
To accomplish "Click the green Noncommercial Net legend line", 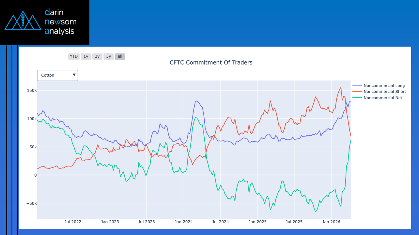I will (357, 98).
